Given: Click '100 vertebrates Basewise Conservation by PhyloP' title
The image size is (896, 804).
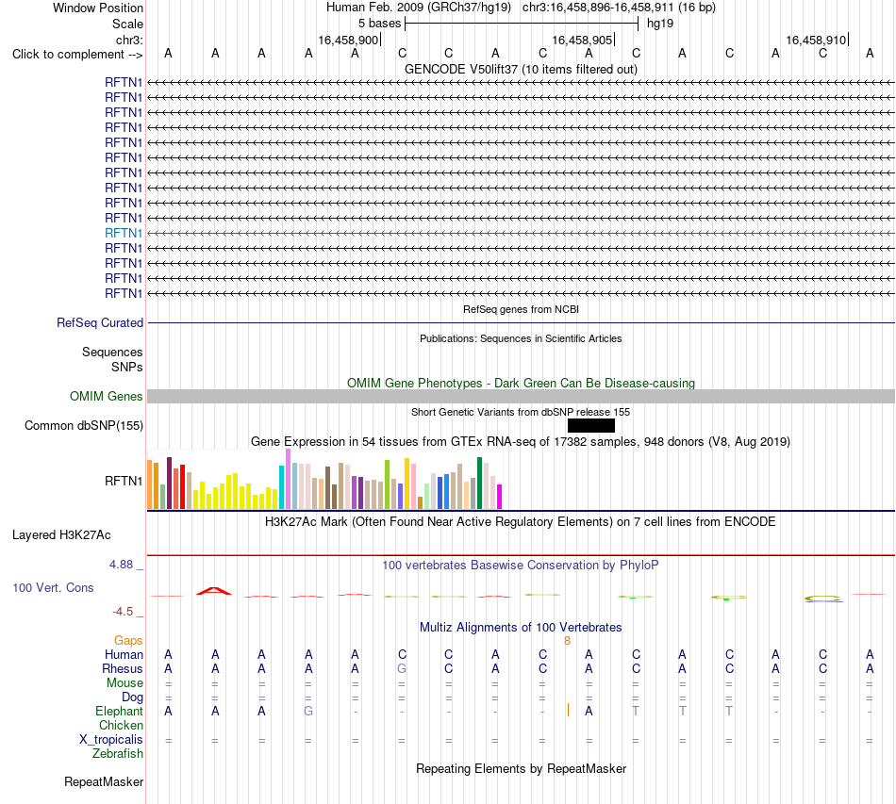Looking at the screenshot, I should click(x=521, y=566).
